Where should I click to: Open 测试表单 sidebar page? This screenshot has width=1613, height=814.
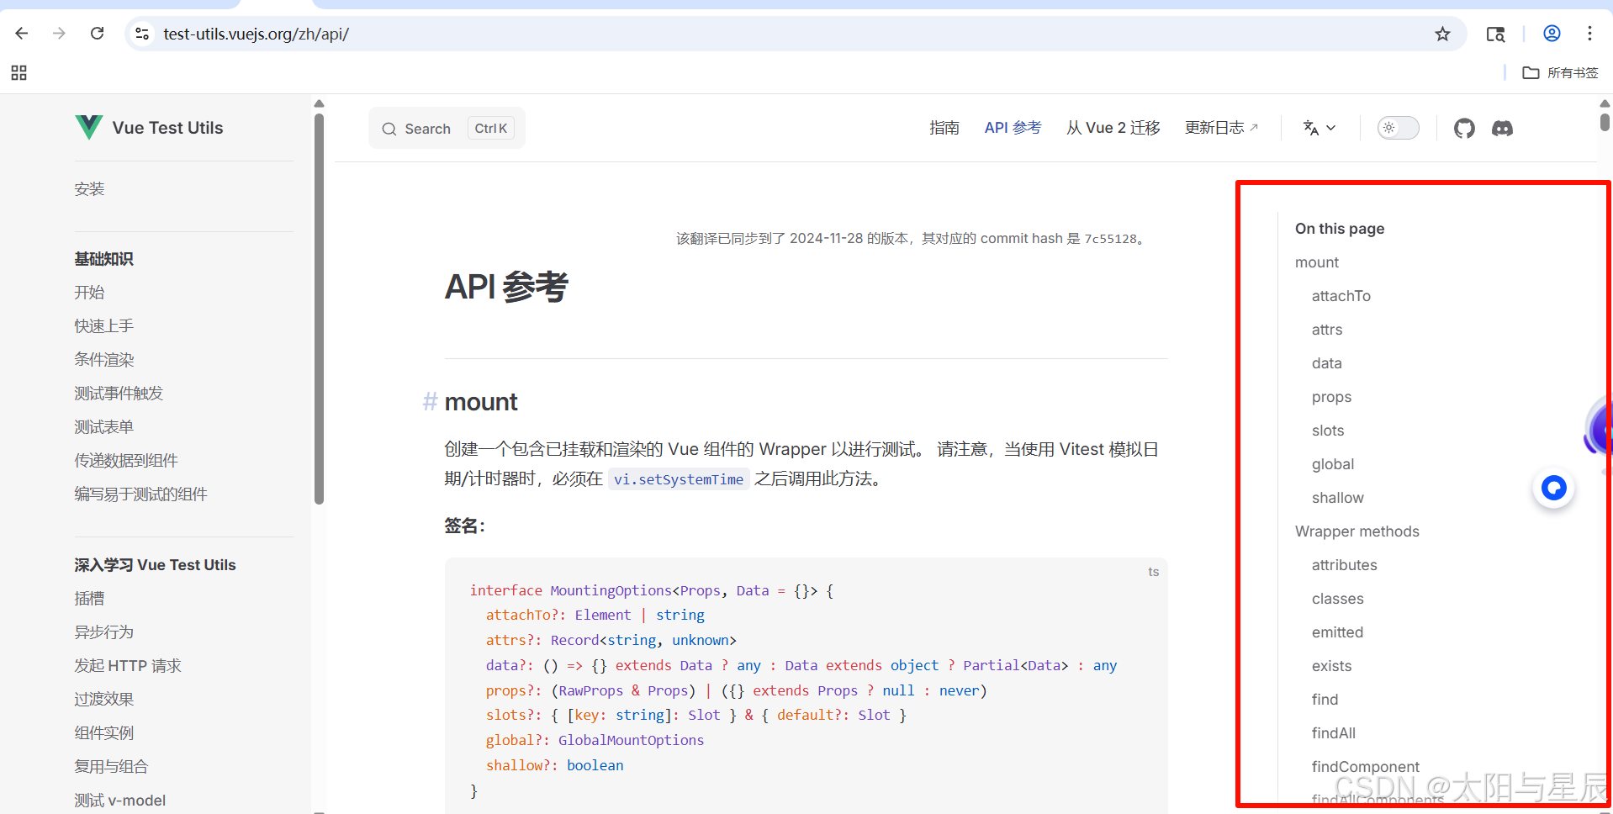tap(104, 427)
